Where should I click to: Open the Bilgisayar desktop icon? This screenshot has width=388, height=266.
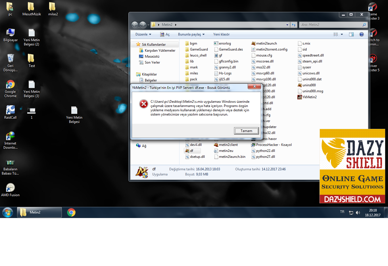point(10,35)
